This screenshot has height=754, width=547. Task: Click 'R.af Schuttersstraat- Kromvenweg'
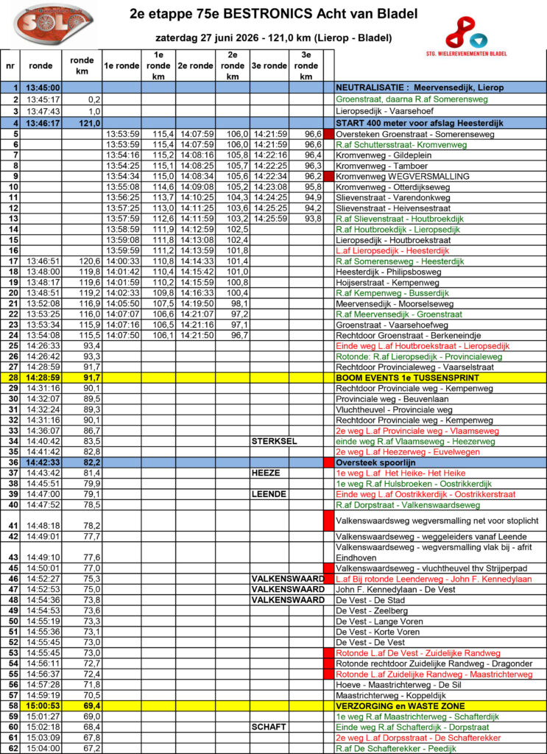click(x=401, y=145)
